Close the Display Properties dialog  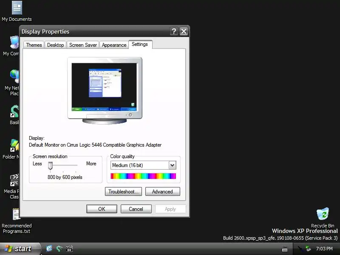(x=184, y=31)
